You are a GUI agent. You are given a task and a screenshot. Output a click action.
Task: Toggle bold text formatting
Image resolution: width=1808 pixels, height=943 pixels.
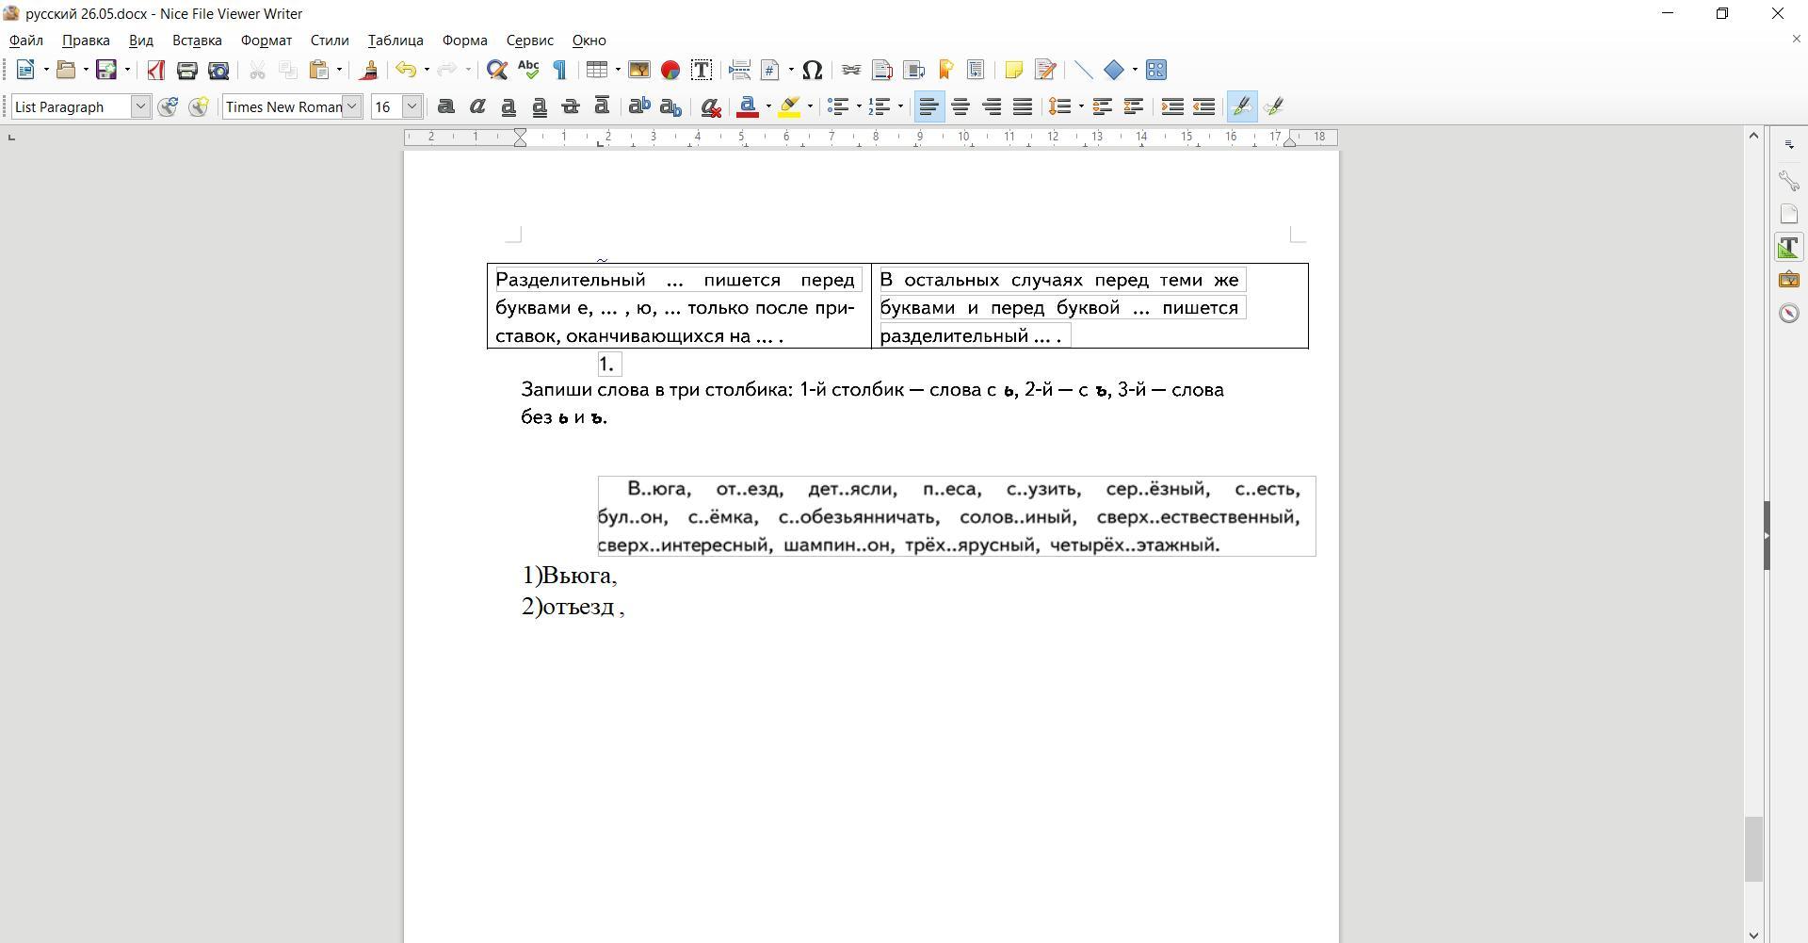click(x=446, y=106)
